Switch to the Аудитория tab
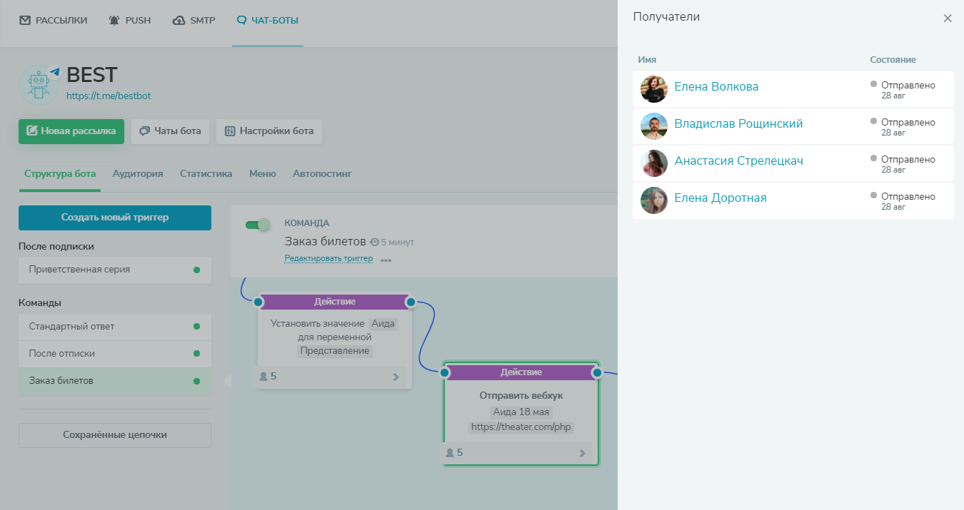 pos(138,173)
